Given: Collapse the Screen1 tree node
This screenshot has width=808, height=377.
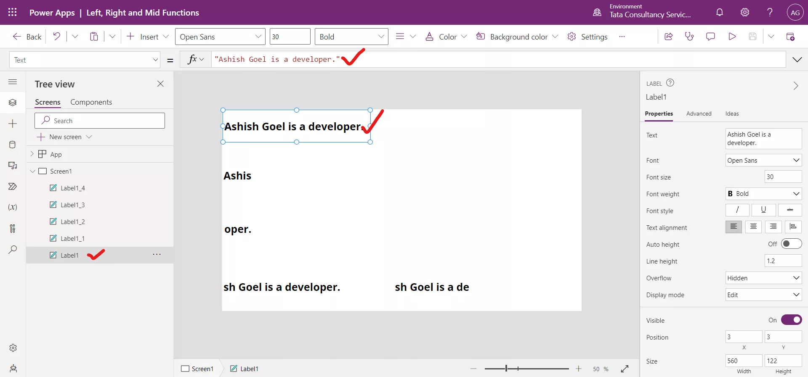Looking at the screenshot, I should tap(32, 171).
